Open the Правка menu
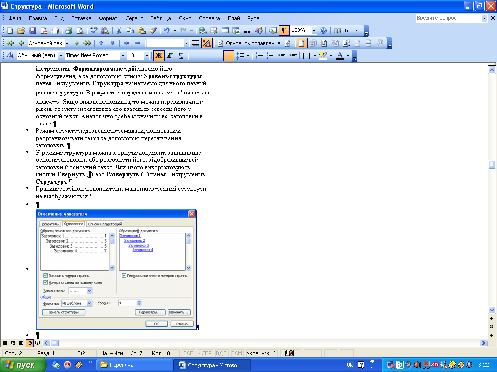This screenshot has width=497, height=372. click(38, 18)
